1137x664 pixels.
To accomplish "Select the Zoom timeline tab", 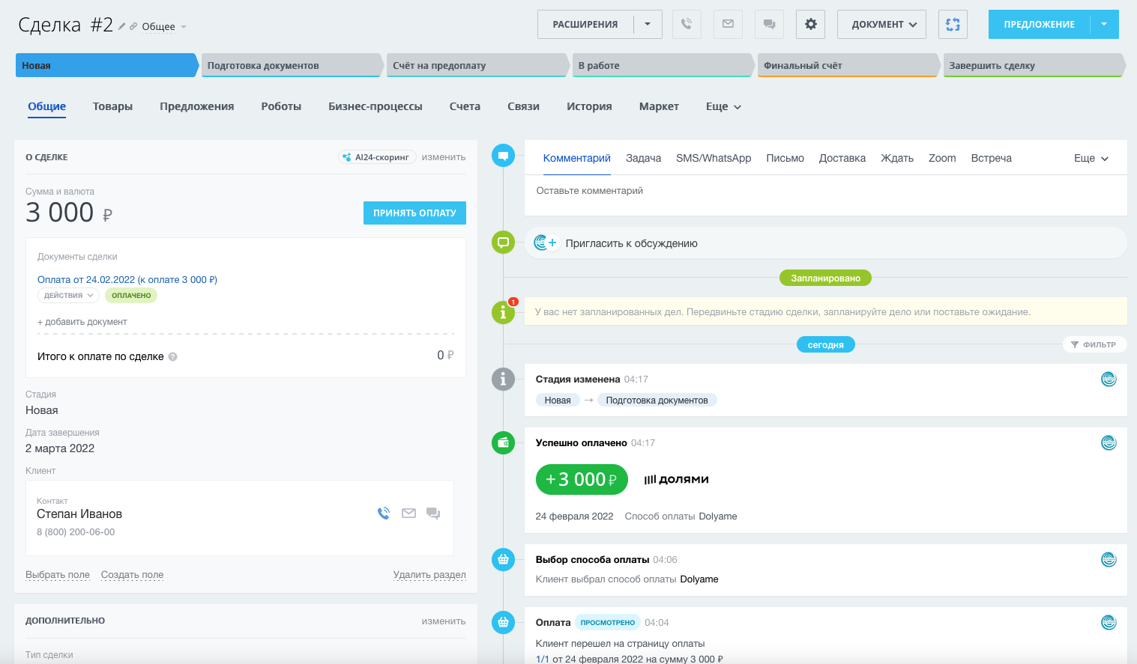I will 942,158.
